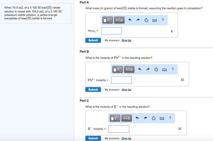Give up on Part C
This screenshot has width=213, height=141.
126,138
